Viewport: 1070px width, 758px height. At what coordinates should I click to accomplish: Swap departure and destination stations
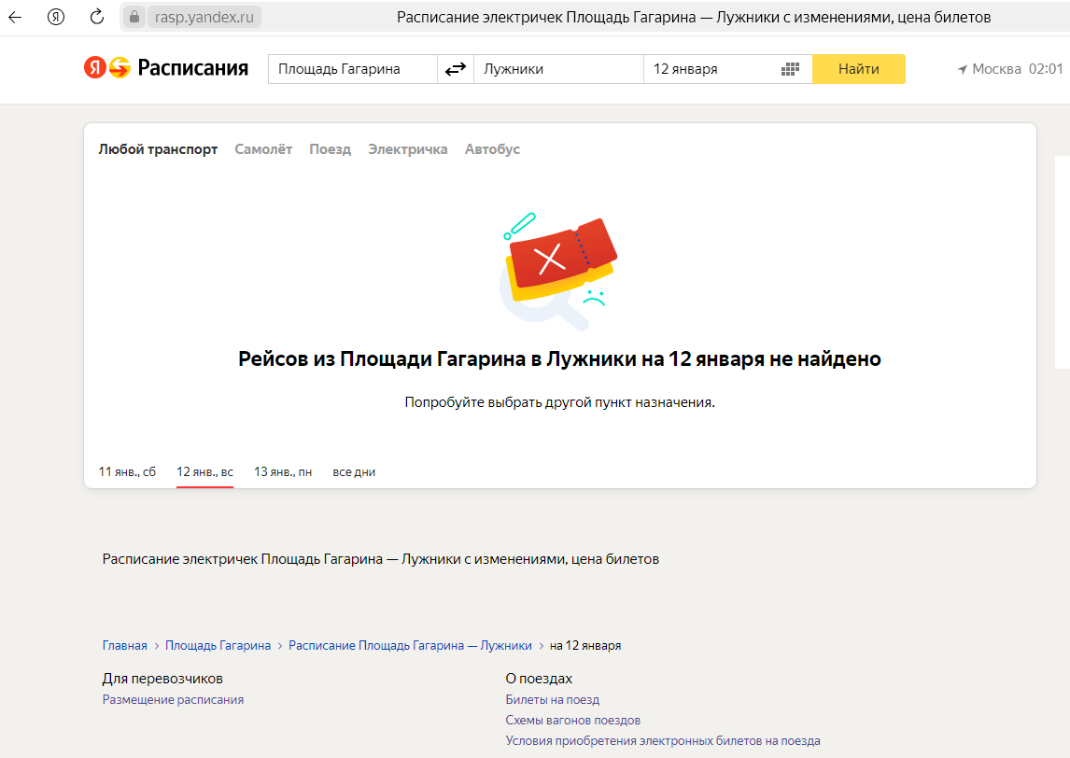point(455,69)
